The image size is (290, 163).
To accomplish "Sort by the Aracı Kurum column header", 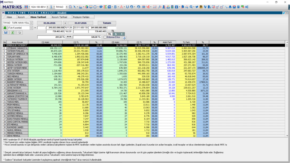I will (x=17, y=42).
